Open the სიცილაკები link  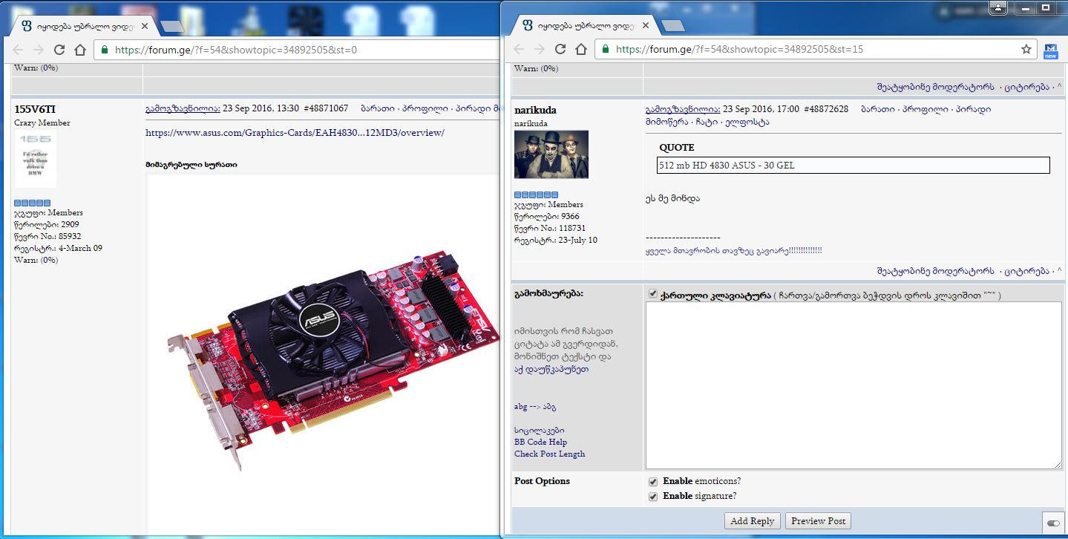539,430
